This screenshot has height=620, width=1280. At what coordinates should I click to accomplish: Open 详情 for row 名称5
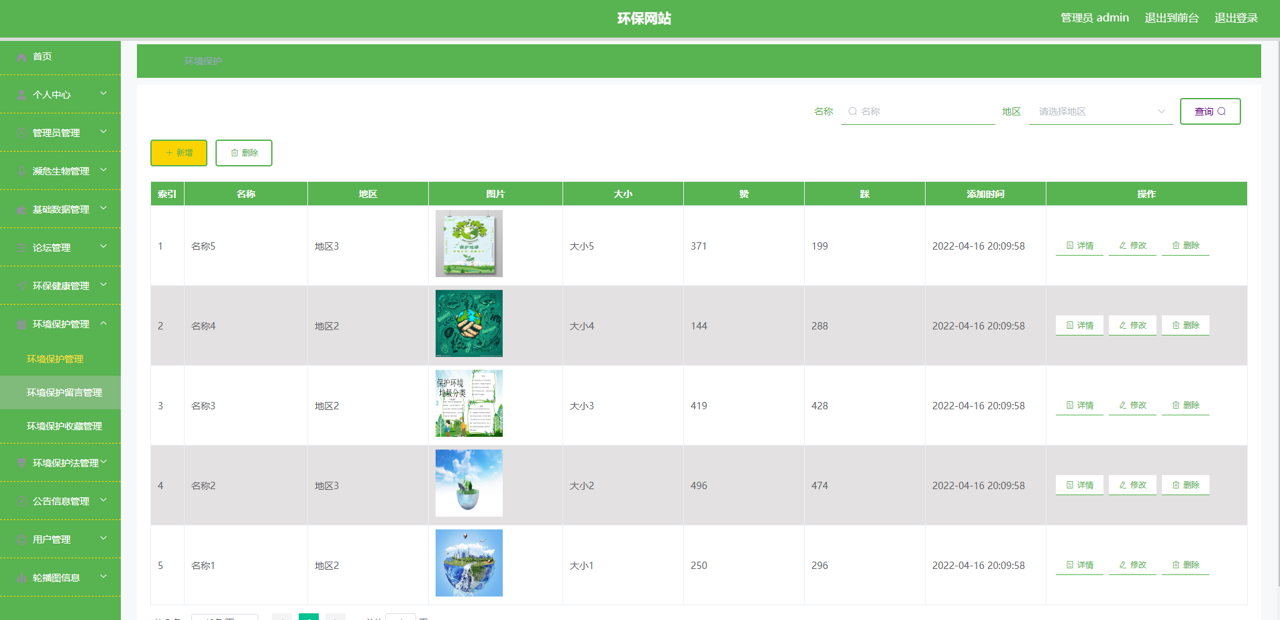[x=1079, y=246]
